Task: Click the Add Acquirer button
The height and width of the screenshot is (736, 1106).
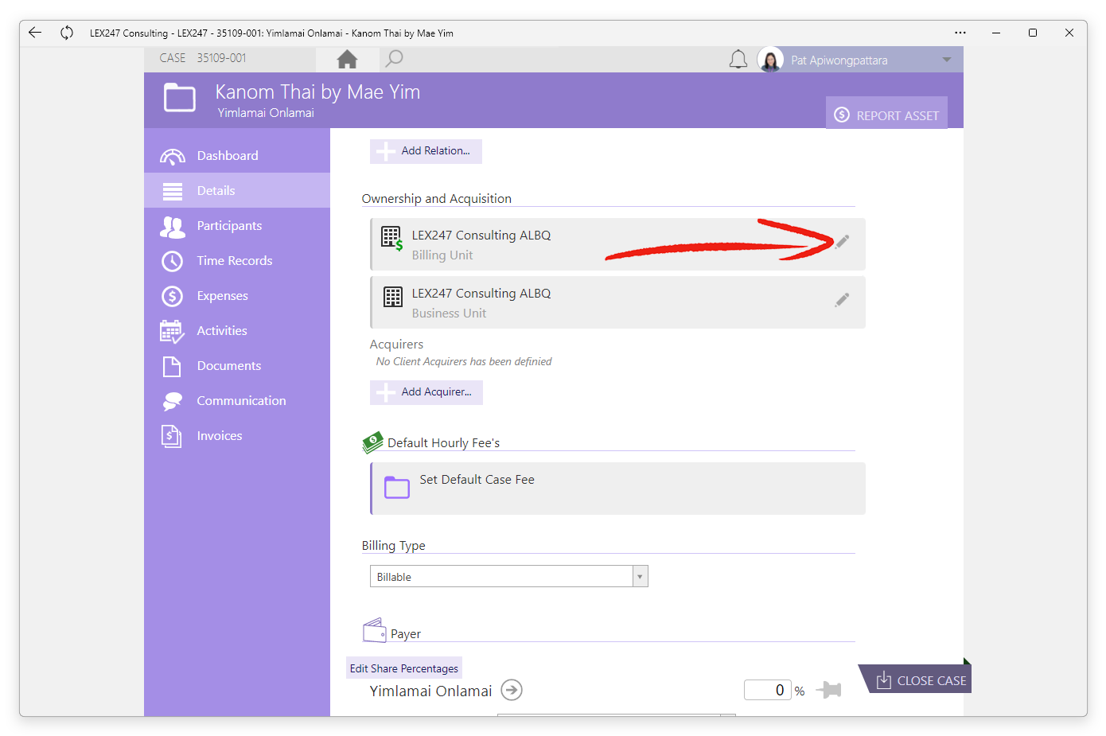Action: coord(426,392)
